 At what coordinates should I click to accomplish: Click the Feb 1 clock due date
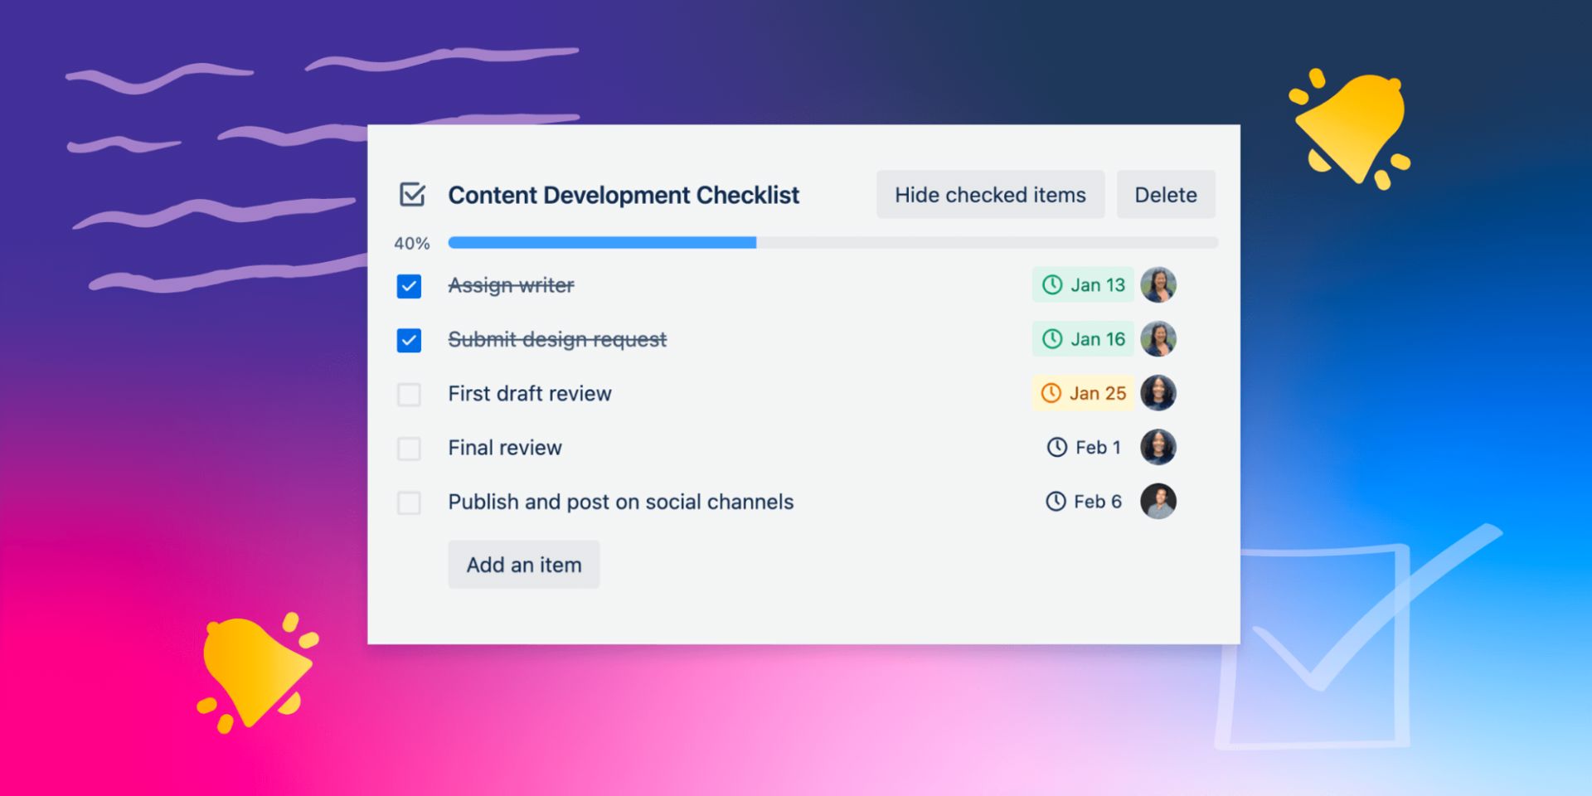click(x=1083, y=448)
